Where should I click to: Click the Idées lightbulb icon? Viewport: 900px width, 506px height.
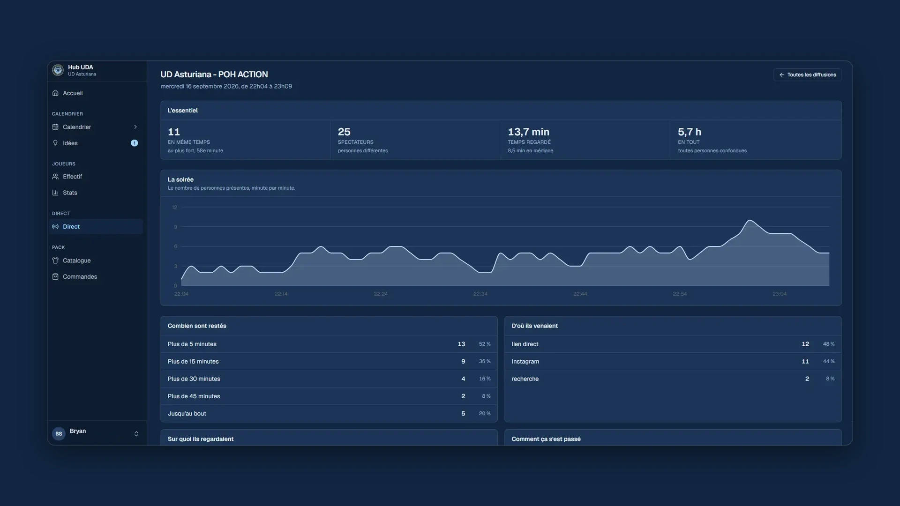point(55,143)
